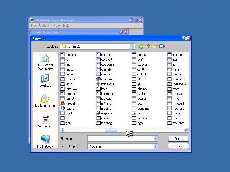Click the green Back arrow icon
This screenshot has width=230, height=172.
coord(141,46)
